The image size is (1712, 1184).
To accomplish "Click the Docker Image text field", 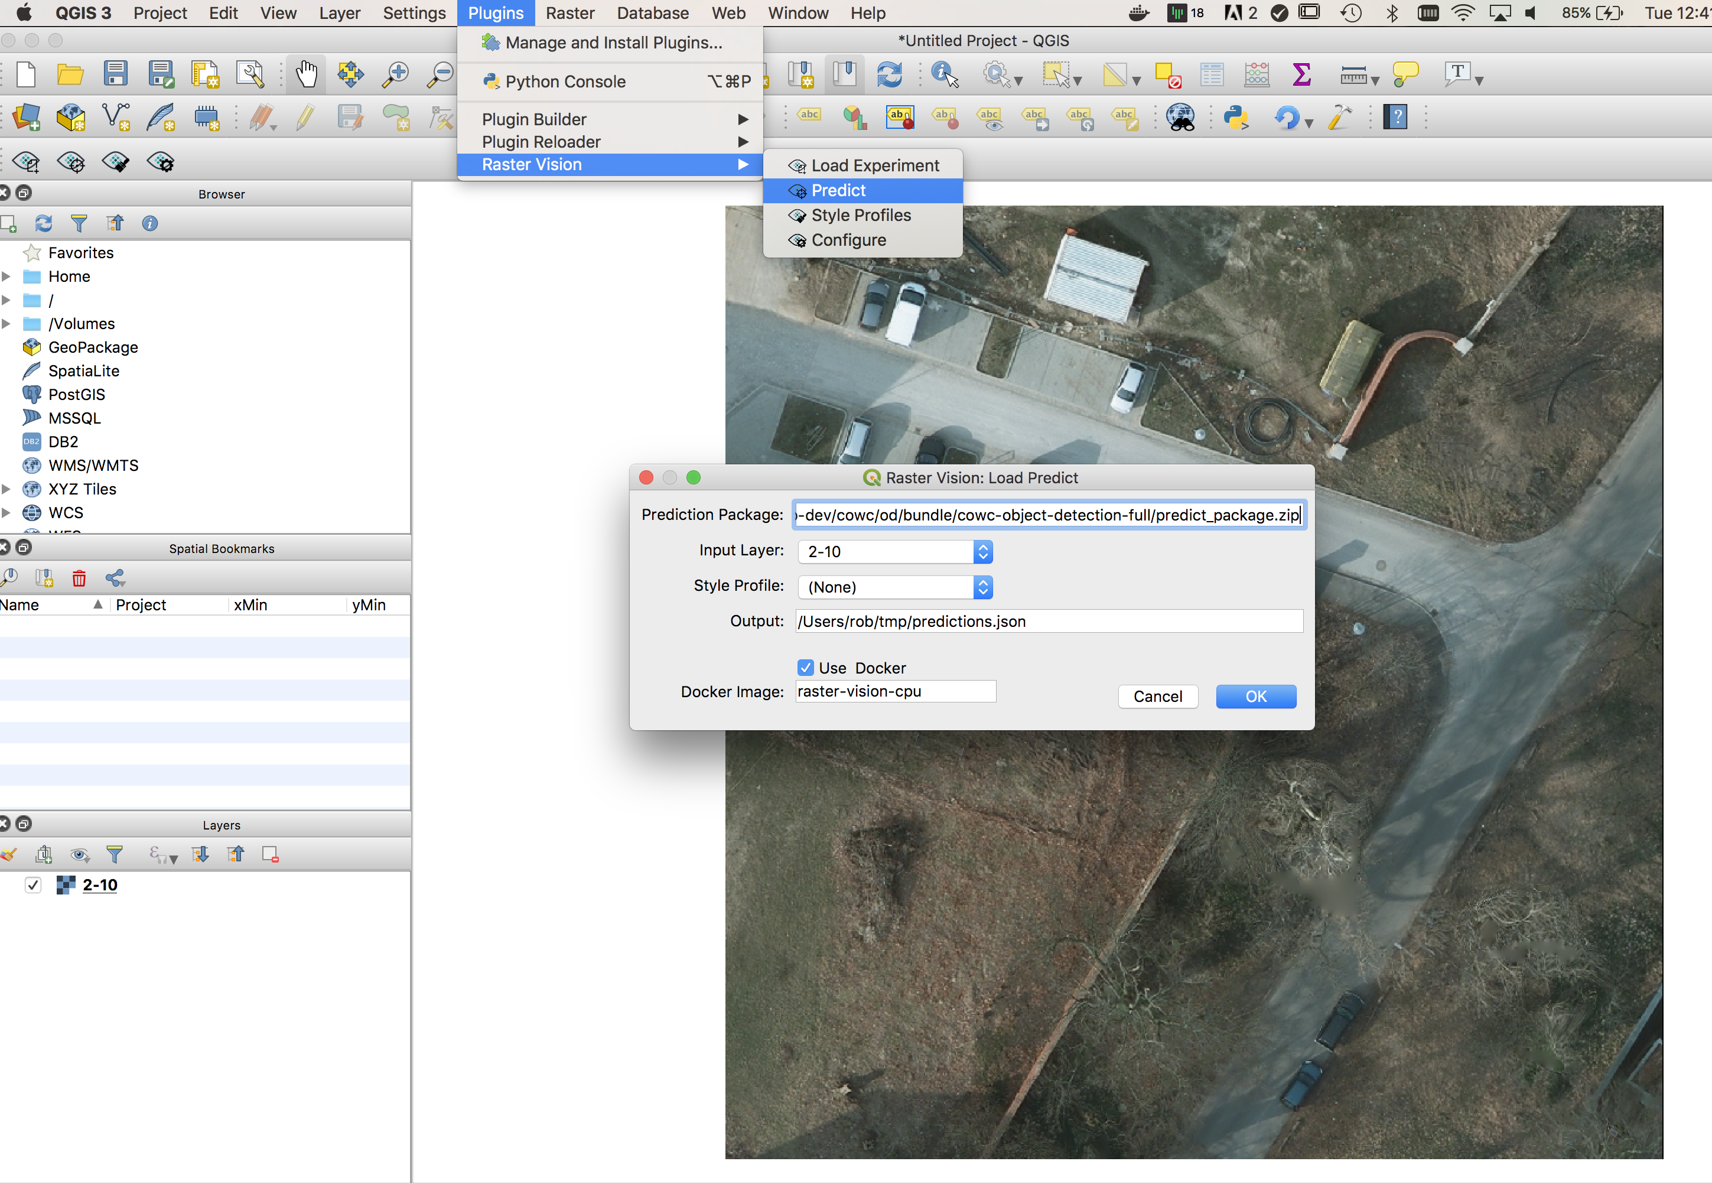I will click(896, 691).
